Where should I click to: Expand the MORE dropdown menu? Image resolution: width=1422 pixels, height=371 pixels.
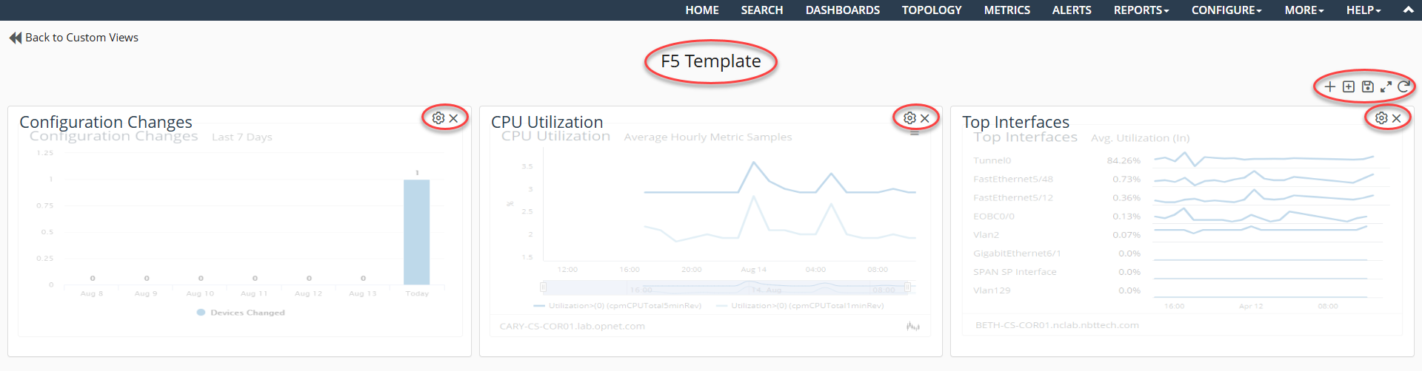[1303, 10]
